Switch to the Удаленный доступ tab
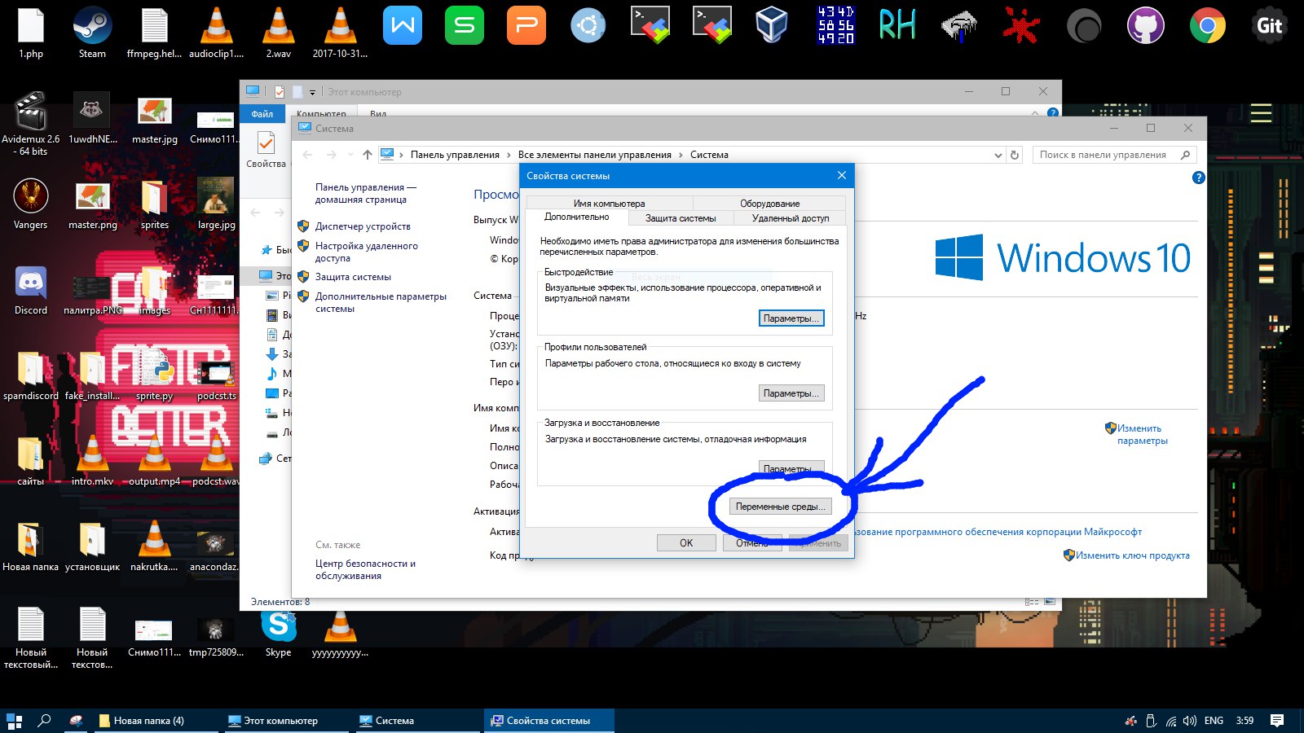This screenshot has width=1304, height=733. click(x=790, y=218)
